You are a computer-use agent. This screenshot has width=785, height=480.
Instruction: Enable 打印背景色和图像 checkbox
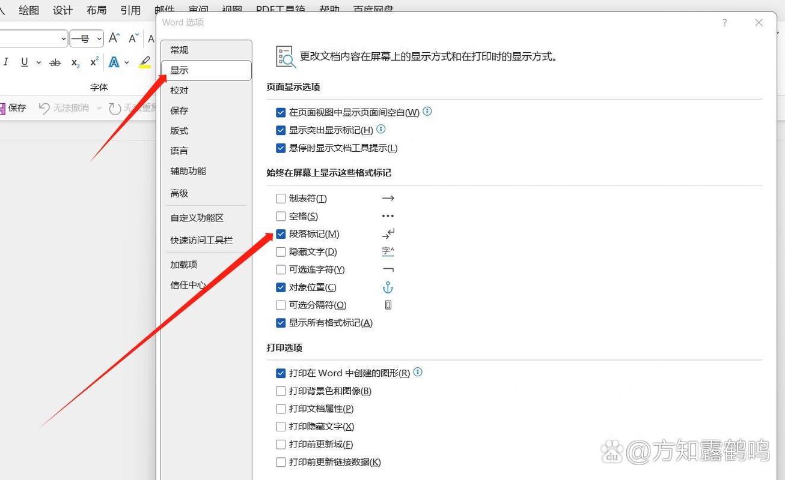coord(281,391)
